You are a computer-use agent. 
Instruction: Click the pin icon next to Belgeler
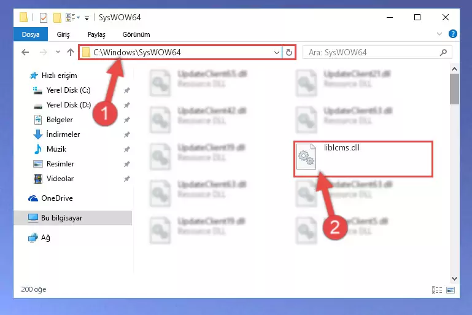tap(126, 120)
